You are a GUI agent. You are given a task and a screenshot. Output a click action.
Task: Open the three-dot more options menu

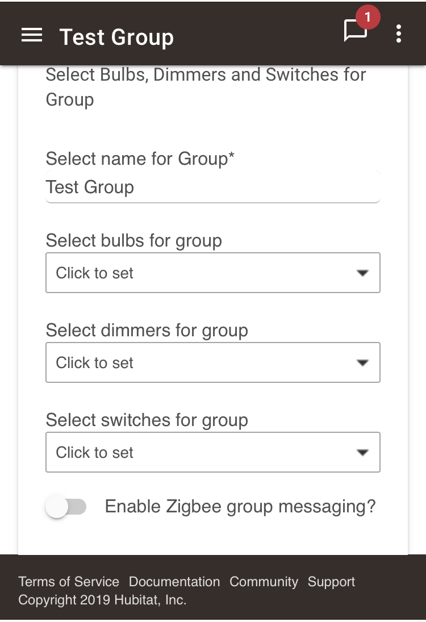(399, 34)
